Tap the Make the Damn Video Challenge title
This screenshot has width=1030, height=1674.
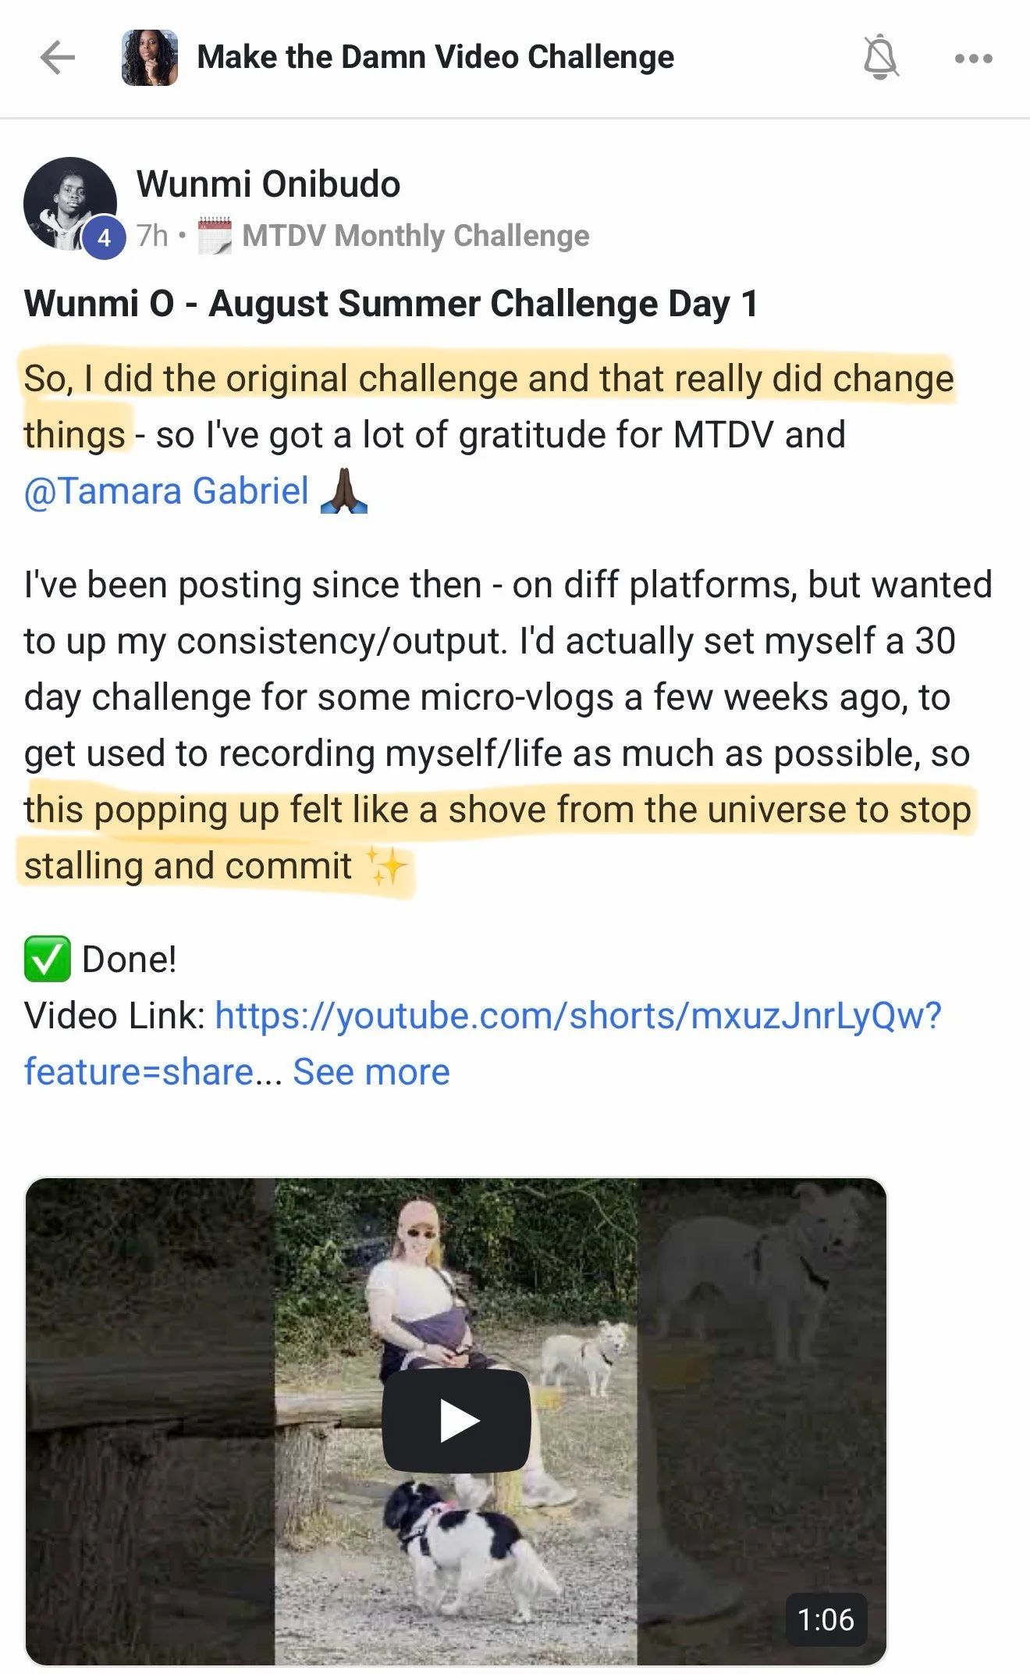click(x=435, y=57)
